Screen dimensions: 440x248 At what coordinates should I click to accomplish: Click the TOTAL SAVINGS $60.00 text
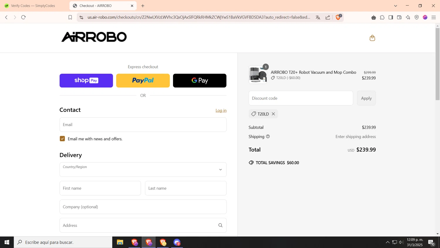coord(277,163)
